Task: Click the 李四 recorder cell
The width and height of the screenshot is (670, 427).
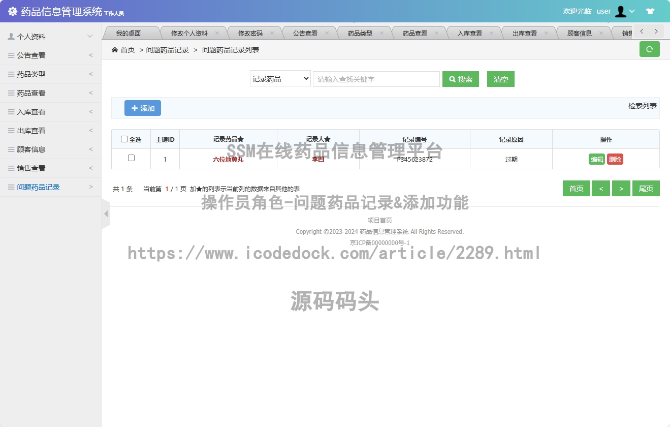Action: (318, 159)
